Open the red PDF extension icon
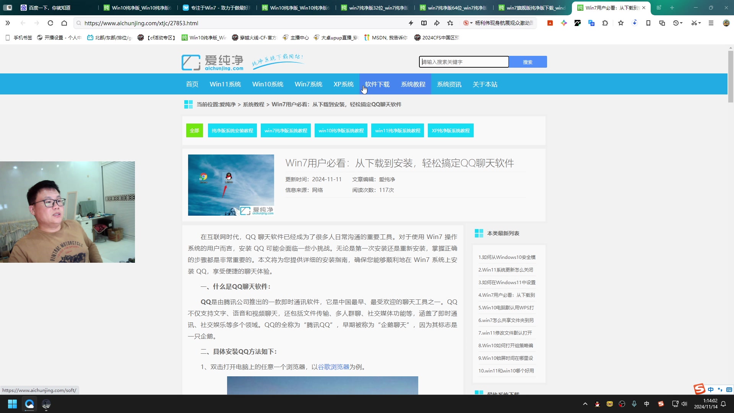The height and width of the screenshot is (413, 734). pos(550,23)
